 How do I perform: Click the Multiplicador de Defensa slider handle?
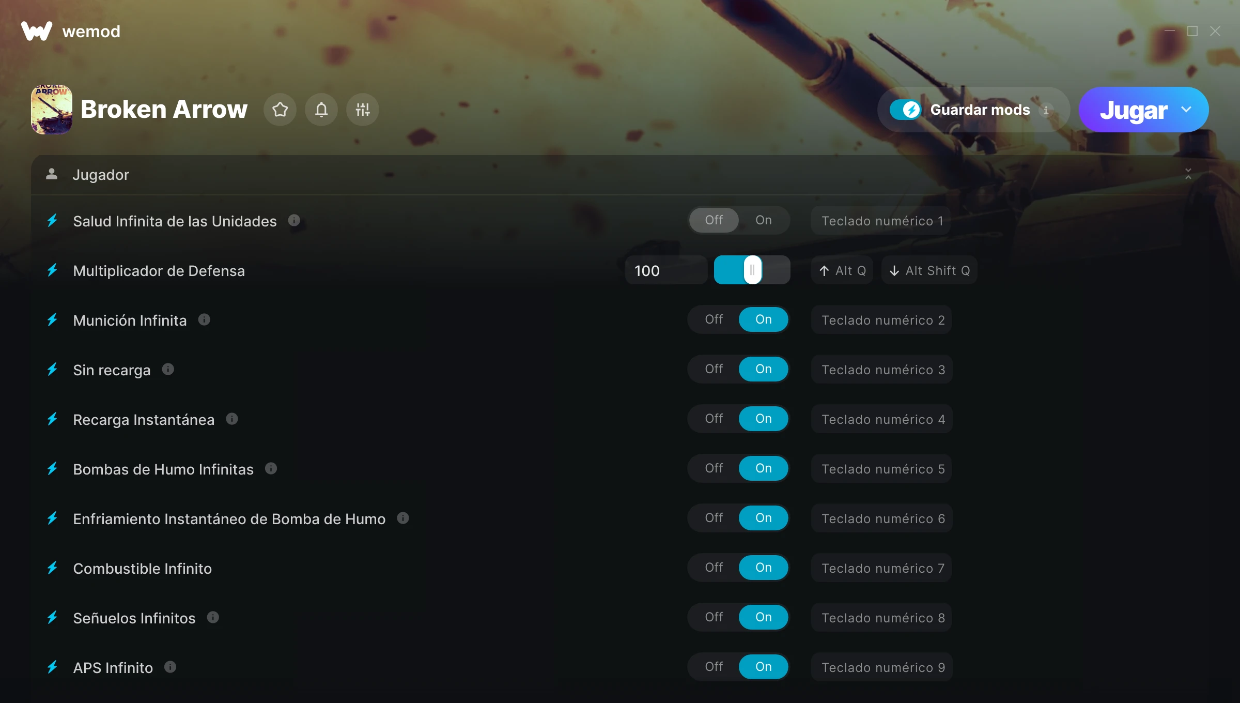(753, 270)
